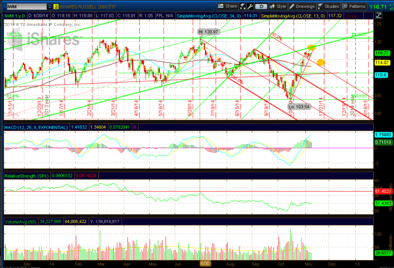
Task: Click the yellow 114.07 price axis label
Action: [382, 63]
